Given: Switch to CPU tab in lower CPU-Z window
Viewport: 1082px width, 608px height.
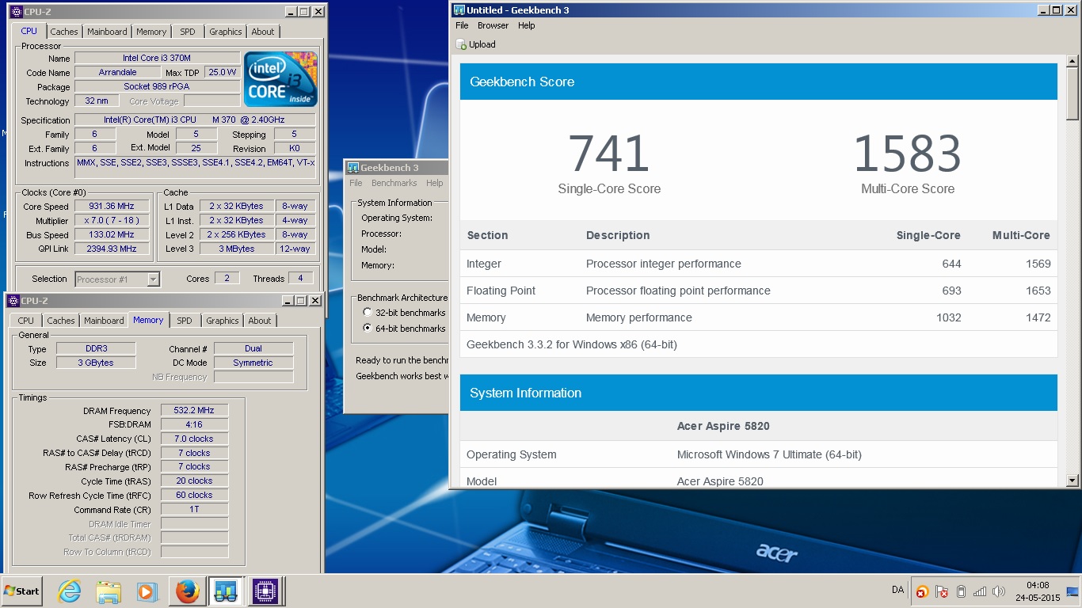Looking at the screenshot, I should point(26,321).
